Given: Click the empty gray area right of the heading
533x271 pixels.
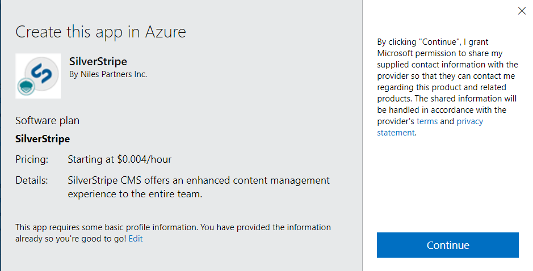Looking at the screenshot, I should pyautogui.click(x=272, y=31).
